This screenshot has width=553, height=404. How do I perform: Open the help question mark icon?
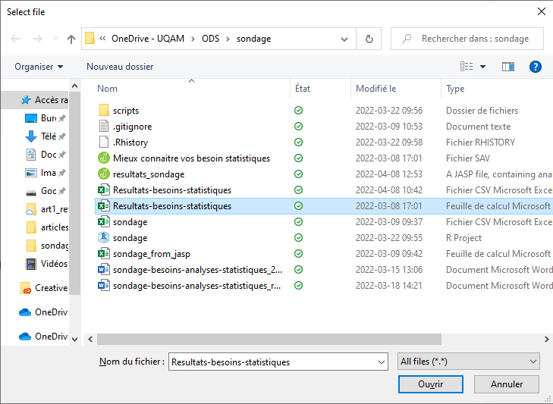(x=535, y=66)
